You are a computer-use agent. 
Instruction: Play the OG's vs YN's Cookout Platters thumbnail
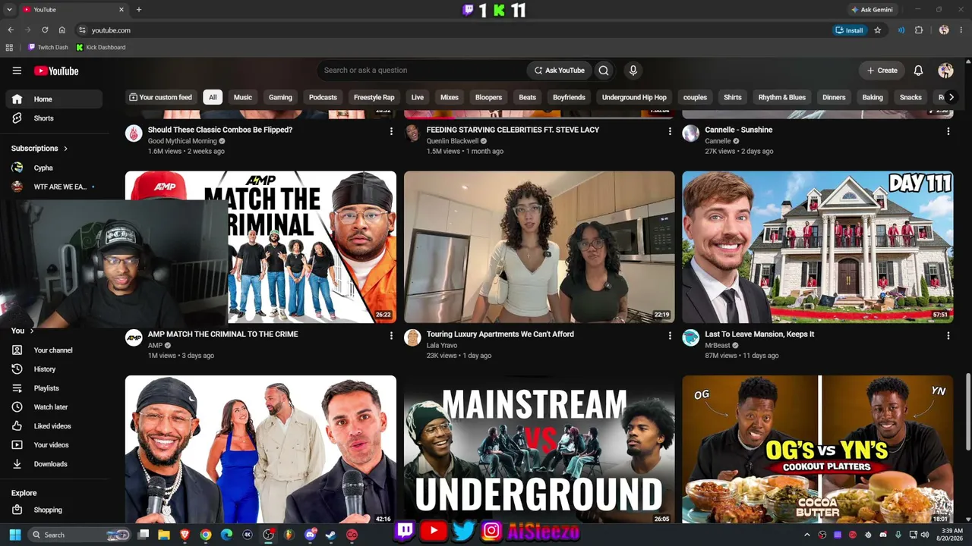point(817,449)
